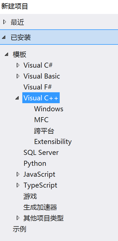Expand the JavaScript node arrow
This screenshot has width=118, height=241.
tap(18, 174)
